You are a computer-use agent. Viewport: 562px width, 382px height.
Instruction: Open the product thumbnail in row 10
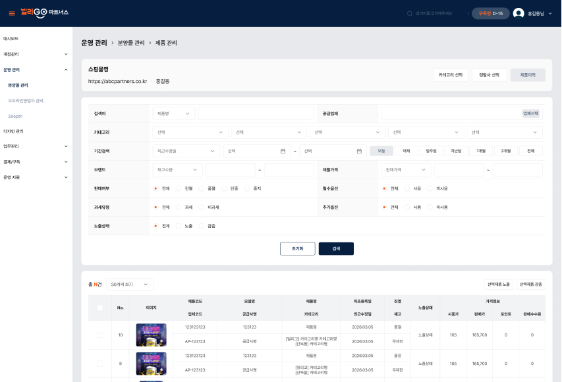click(152, 335)
